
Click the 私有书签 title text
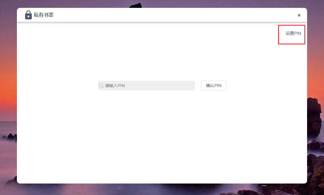(x=44, y=15)
